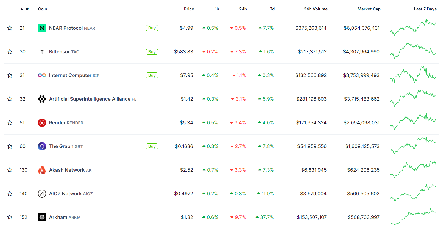Sort by 1h change column

(x=217, y=9)
